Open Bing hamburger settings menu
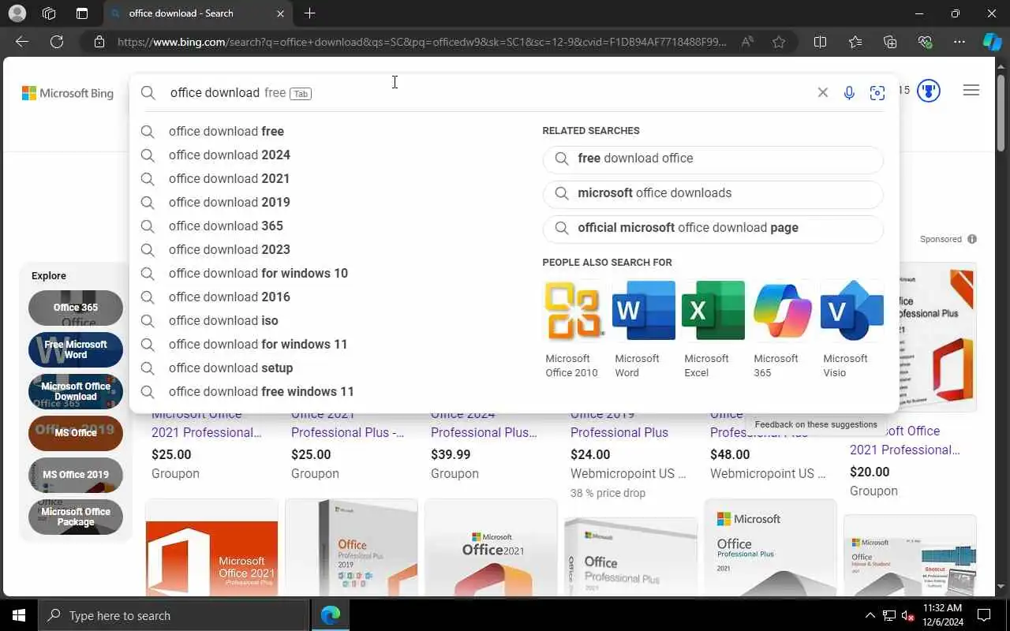The image size is (1010, 631). tap(971, 90)
